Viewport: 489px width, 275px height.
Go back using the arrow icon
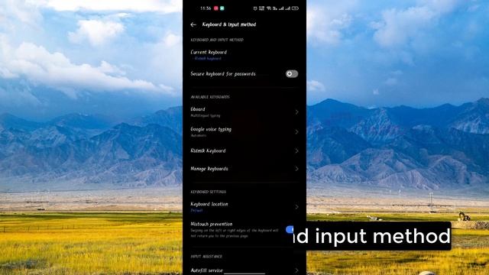193,24
